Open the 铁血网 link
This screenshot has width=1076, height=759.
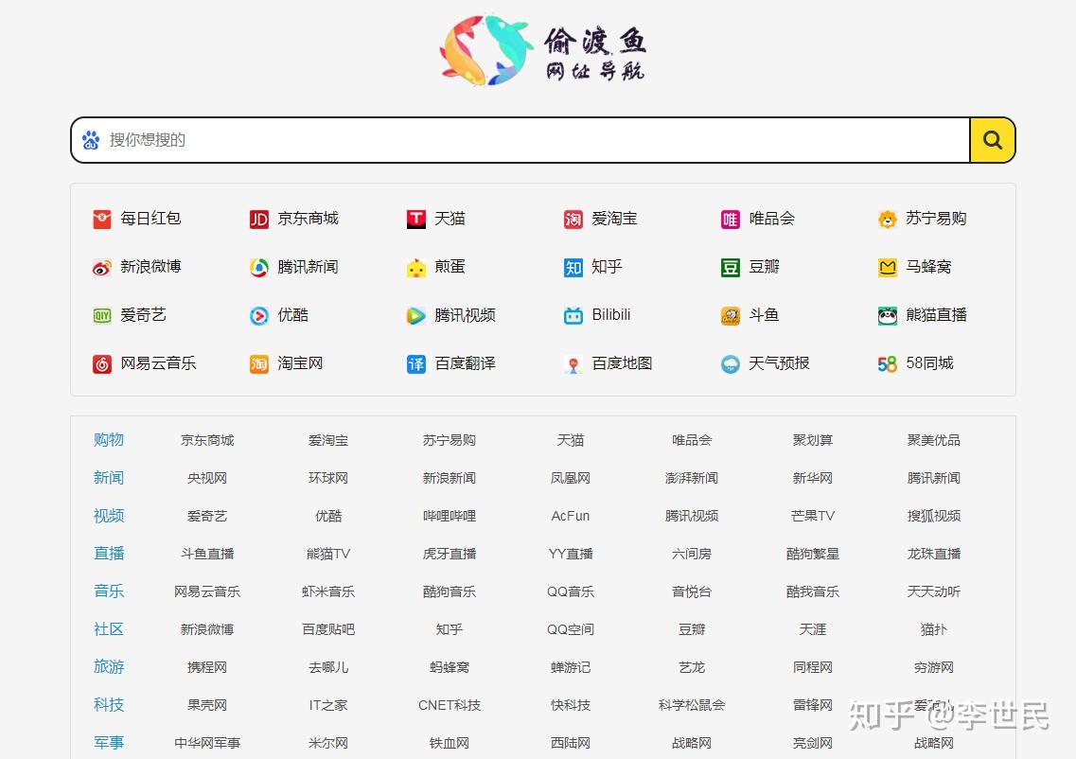(450, 743)
